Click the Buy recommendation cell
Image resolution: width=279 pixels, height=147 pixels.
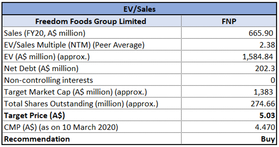229,138
